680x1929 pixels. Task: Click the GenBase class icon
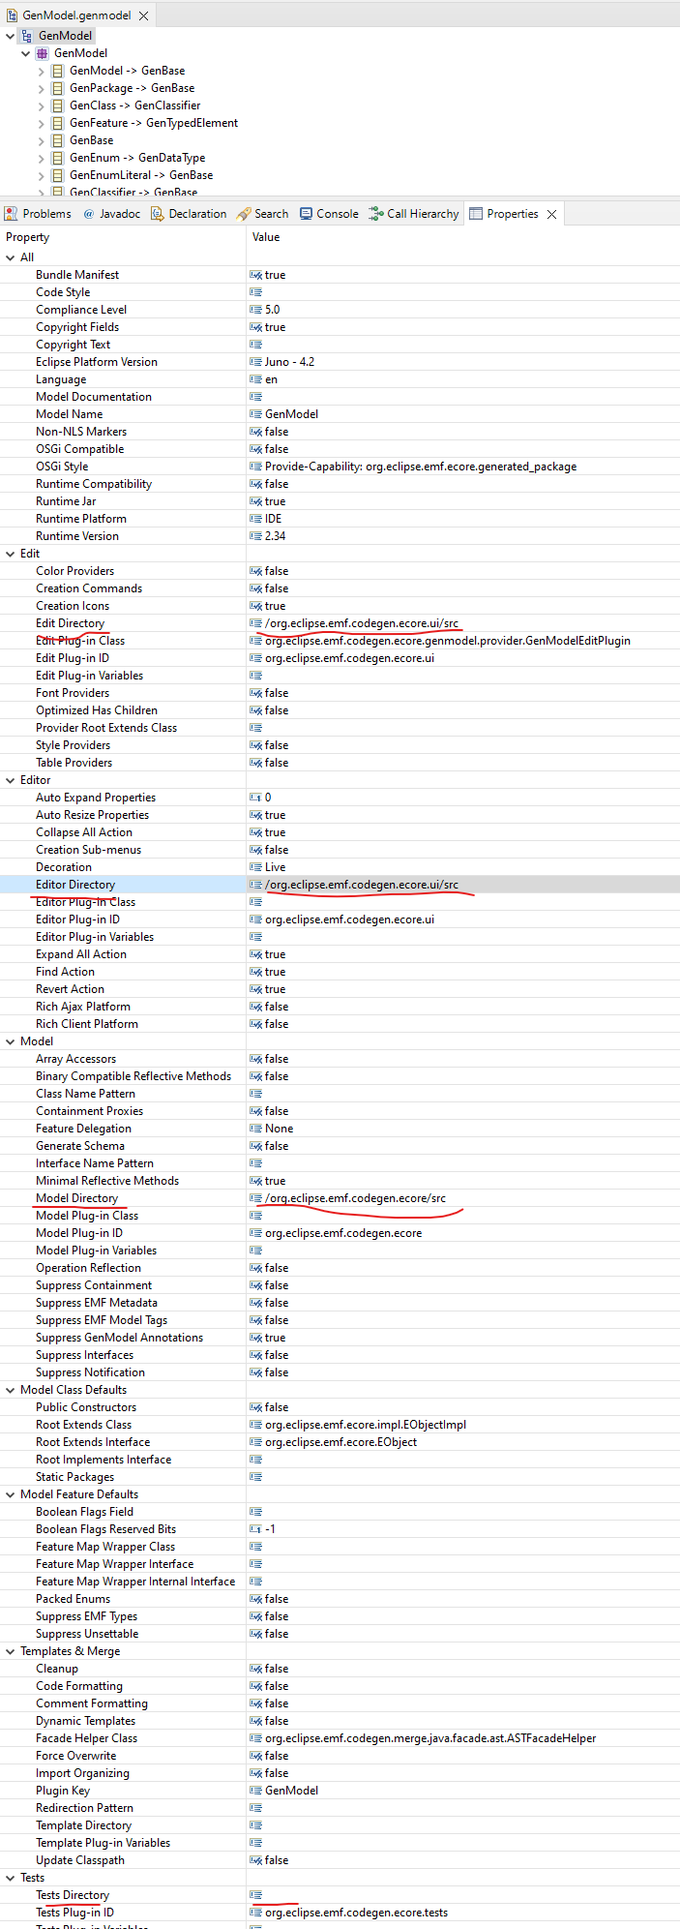click(57, 140)
